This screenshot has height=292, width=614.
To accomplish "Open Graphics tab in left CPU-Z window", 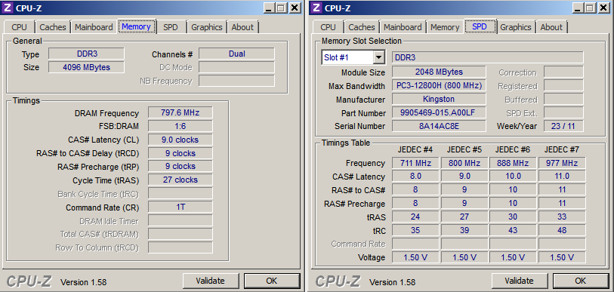I will click(207, 27).
